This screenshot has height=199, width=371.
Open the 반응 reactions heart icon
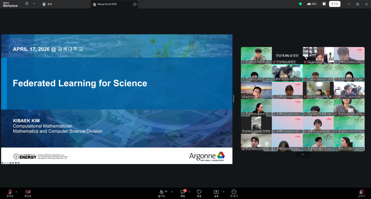tap(199, 193)
